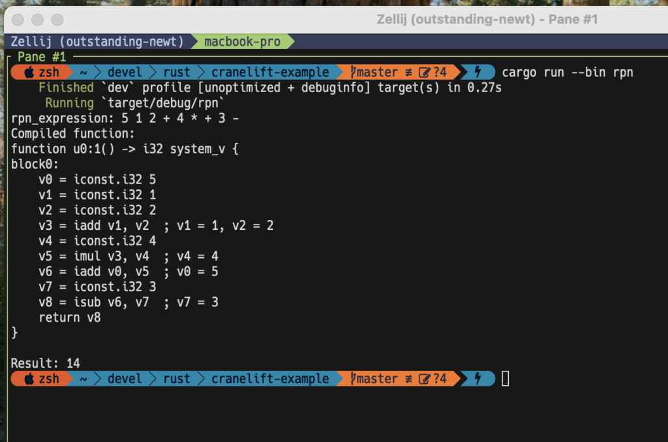Click the 'function u0:1() -> i32 system_v {' line
Image resolution: width=668 pixels, height=442 pixels.
[125, 149]
